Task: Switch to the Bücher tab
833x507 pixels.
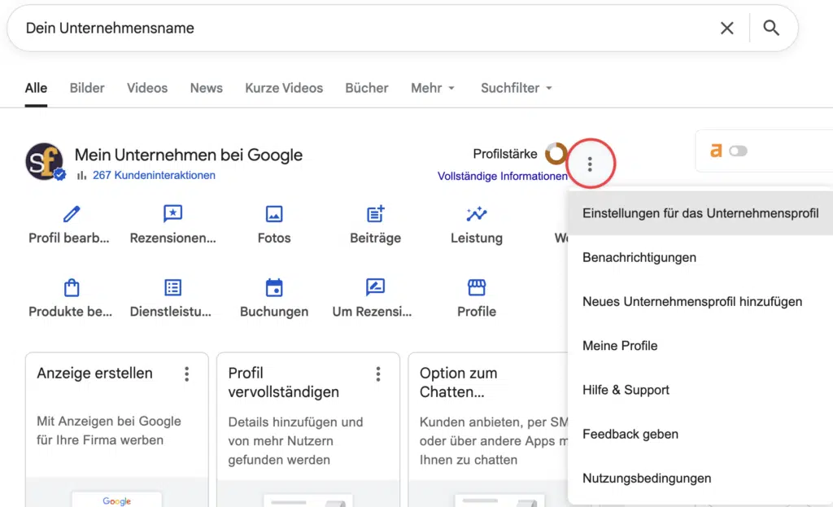Action: point(367,88)
